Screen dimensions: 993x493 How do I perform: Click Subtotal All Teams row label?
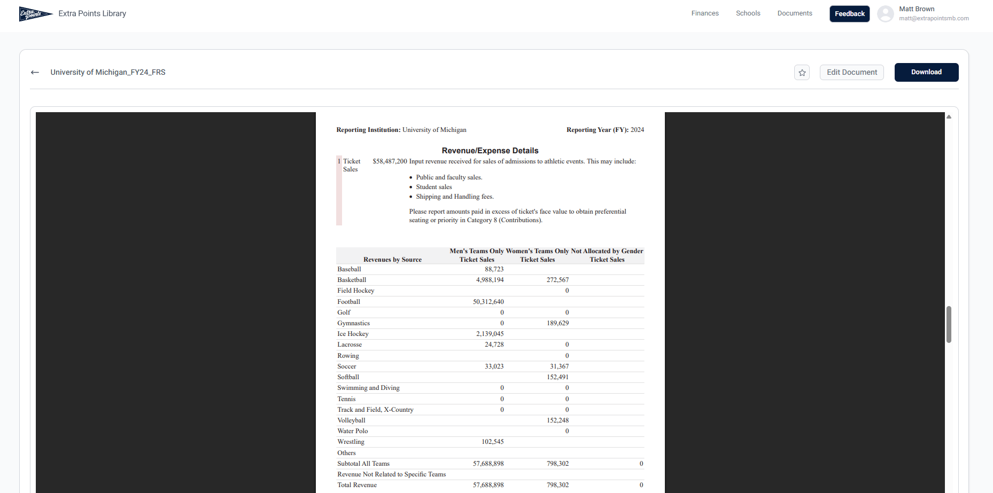(363, 464)
